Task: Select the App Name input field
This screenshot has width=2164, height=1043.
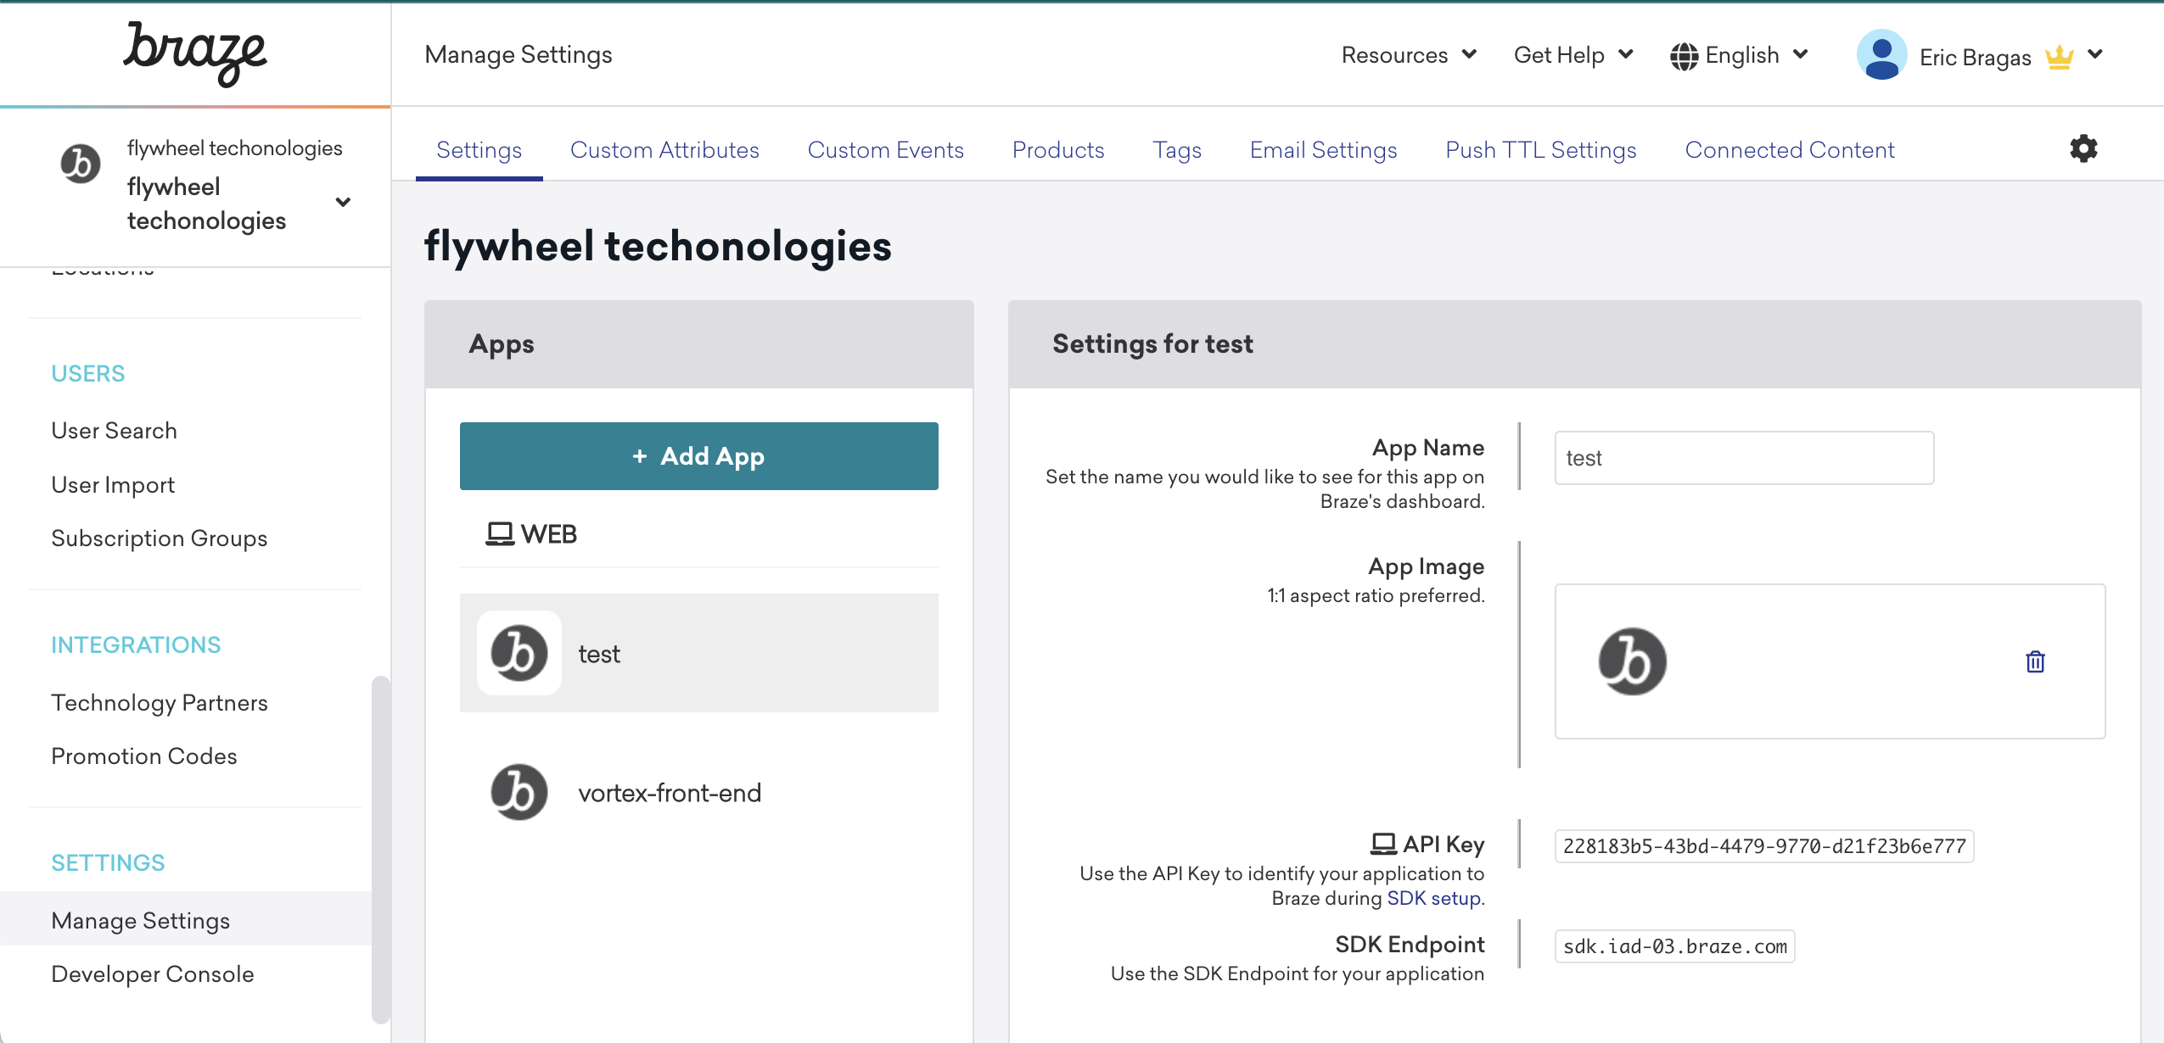Action: coord(1741,458)
